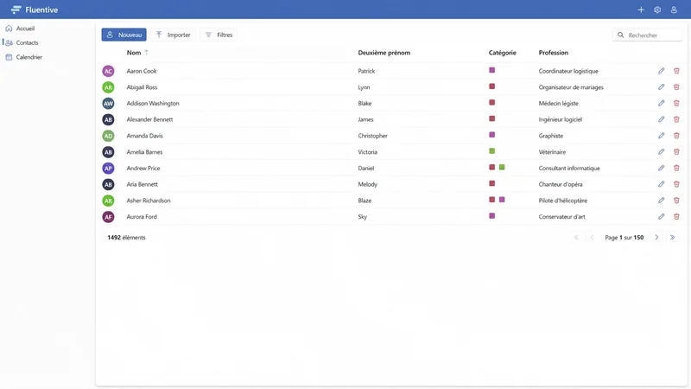
Task: Jump to last page double chevron
Action: [673, 237]
